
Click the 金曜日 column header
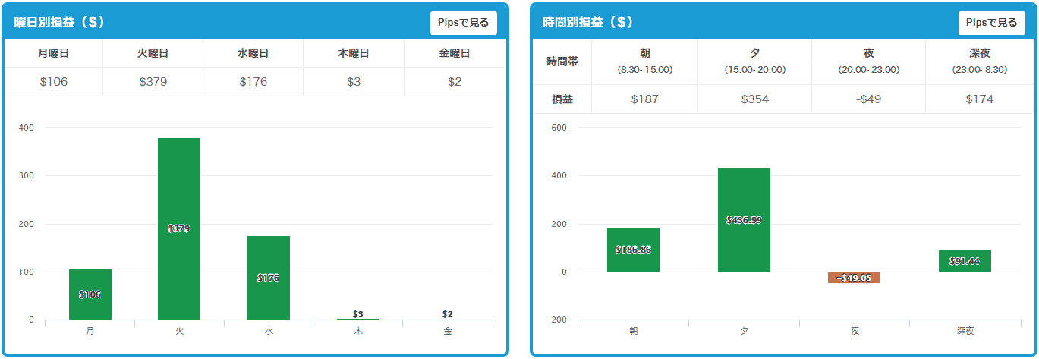(455, 53)
